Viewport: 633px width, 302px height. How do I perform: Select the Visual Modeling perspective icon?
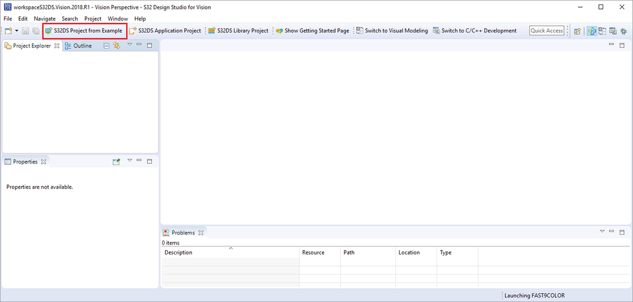coord(603,31)
